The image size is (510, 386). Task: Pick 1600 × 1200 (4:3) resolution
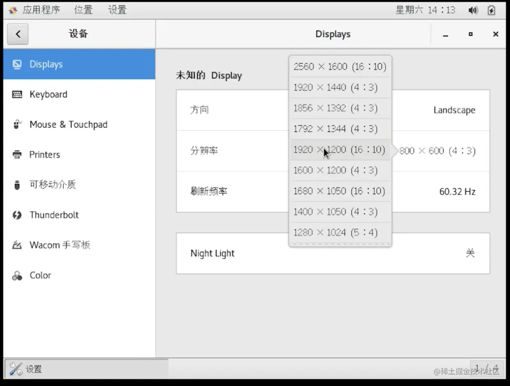(340, 170)
